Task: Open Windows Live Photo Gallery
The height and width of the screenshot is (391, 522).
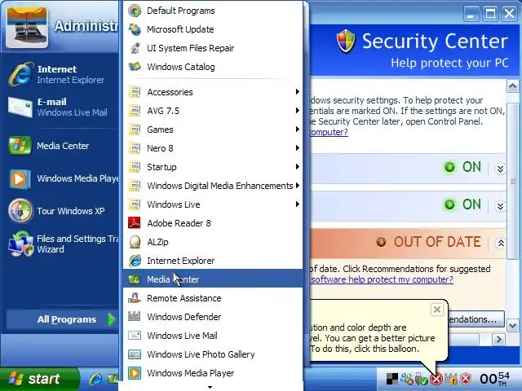Action: tap(213, 354)
